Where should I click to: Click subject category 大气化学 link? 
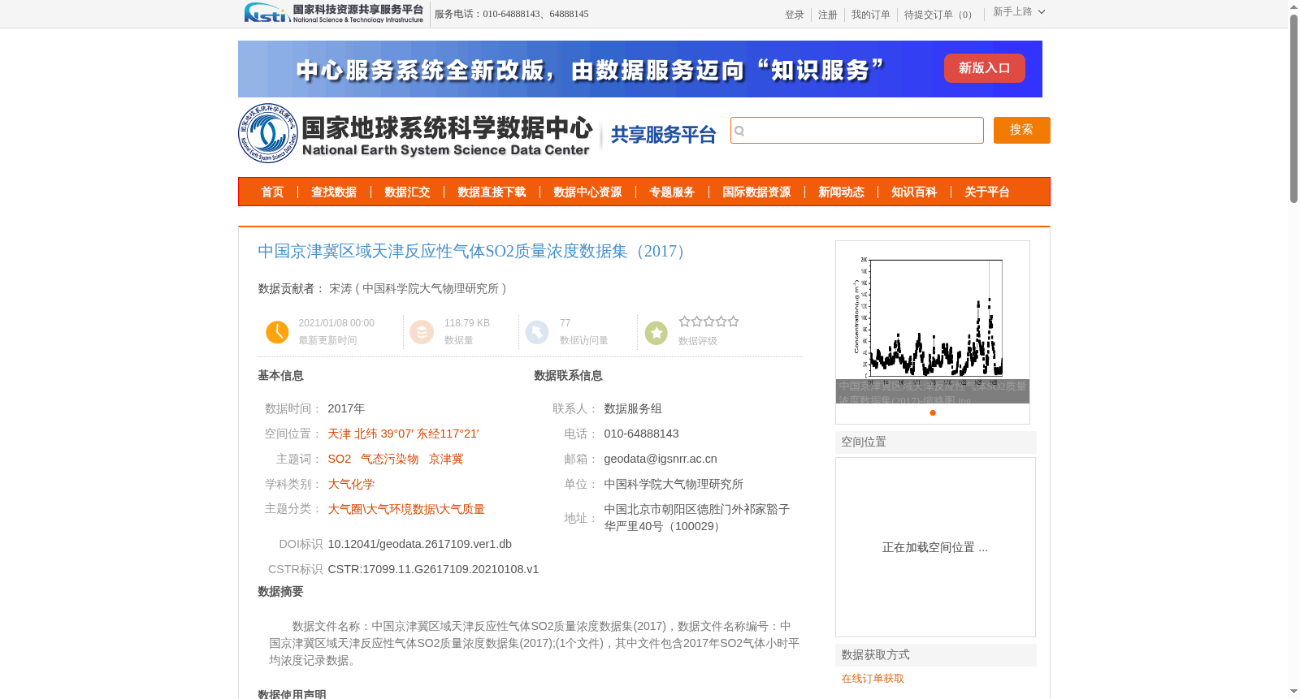(x=351, y=484)
